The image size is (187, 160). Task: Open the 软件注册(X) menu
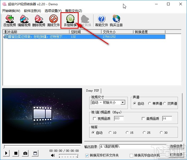(32, 11)
